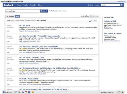Open the Groups people icon in bottom bar
Screen dimensions: 127x94
23,92
